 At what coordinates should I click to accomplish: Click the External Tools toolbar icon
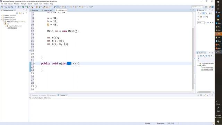coord(32,7)
